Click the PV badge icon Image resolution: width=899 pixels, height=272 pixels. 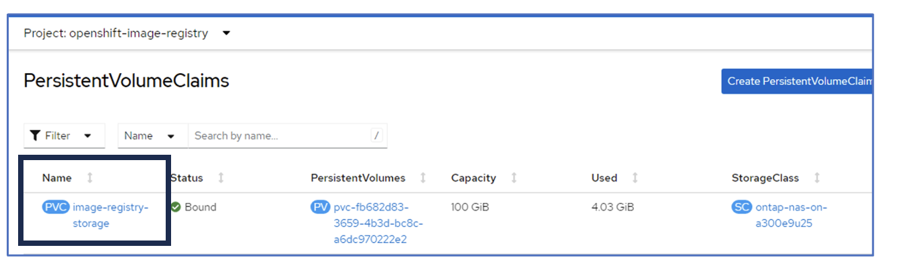[x=320, y=207]
